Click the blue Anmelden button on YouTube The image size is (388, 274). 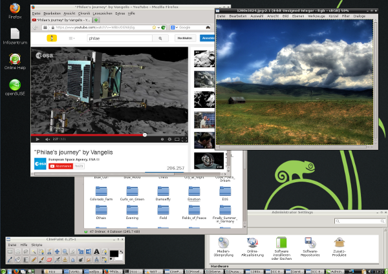pos(208,38)
